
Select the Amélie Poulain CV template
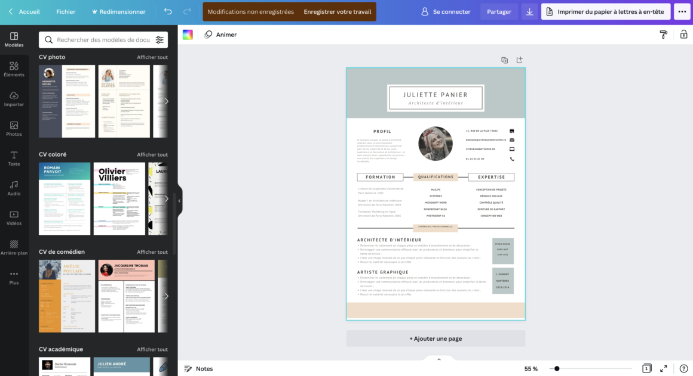tap(67, 296)
